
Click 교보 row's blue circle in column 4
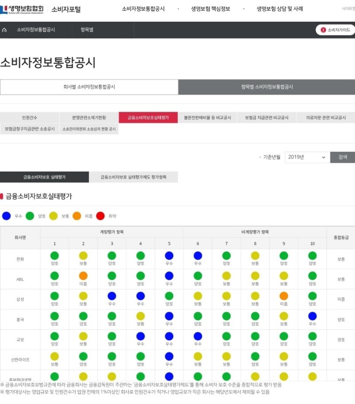(x=141, y=336)
